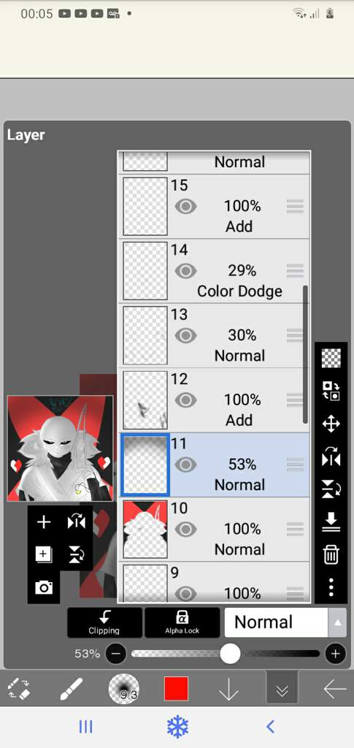Toggle visibility of layer 10
354x748 pixels.
pyautogui.click(x=186, y=529)
